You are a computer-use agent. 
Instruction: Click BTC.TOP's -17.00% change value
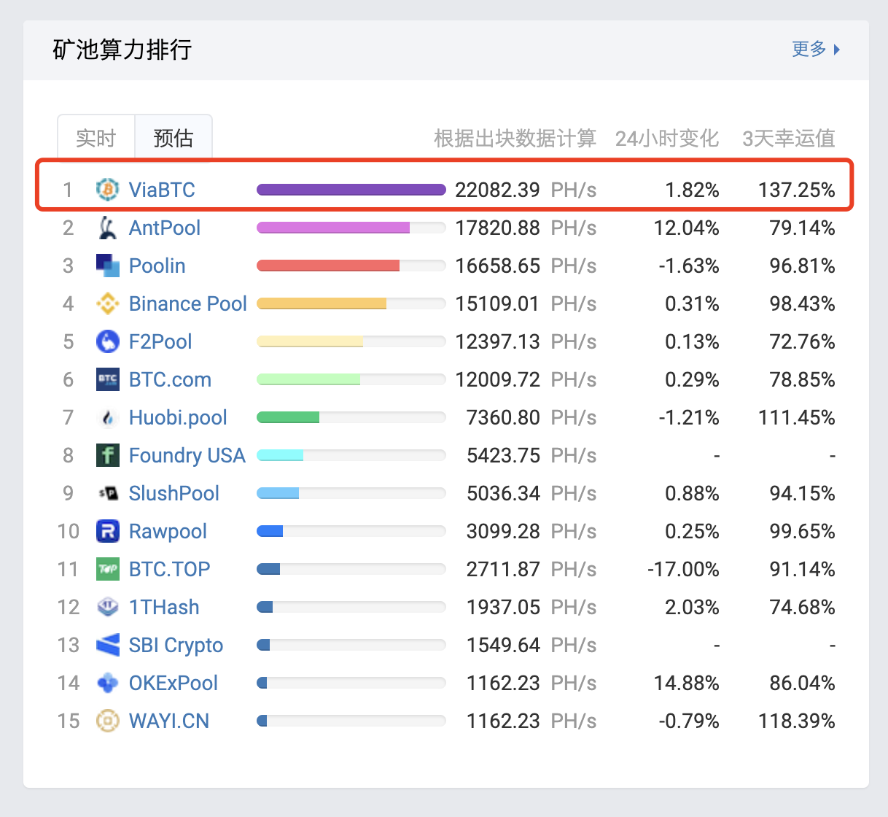pos(683,569)
